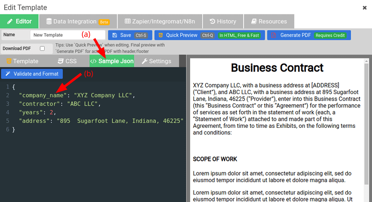Screen dimensions: 372x202
Task: Click the Quick Preview button
Action: 210,35
